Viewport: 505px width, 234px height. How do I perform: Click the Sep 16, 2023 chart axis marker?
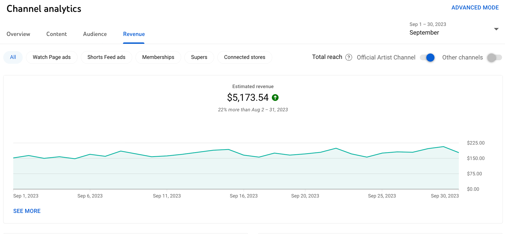point(244,196)
